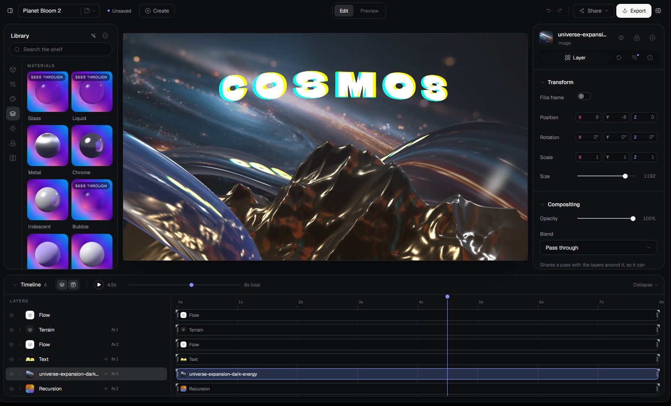Click the Create button
Screen dimensions: 671x406
(x=157, y=11)
